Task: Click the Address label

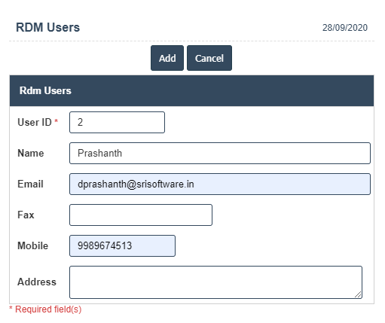Action: pyautogui.click(x=37, y=282)
